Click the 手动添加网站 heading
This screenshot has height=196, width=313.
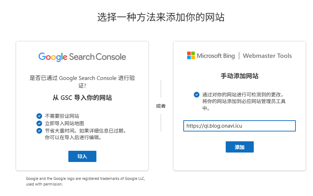(239, 76)
